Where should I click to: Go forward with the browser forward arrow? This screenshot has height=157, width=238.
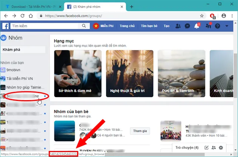pyautogui.click(x=14, y=16)
